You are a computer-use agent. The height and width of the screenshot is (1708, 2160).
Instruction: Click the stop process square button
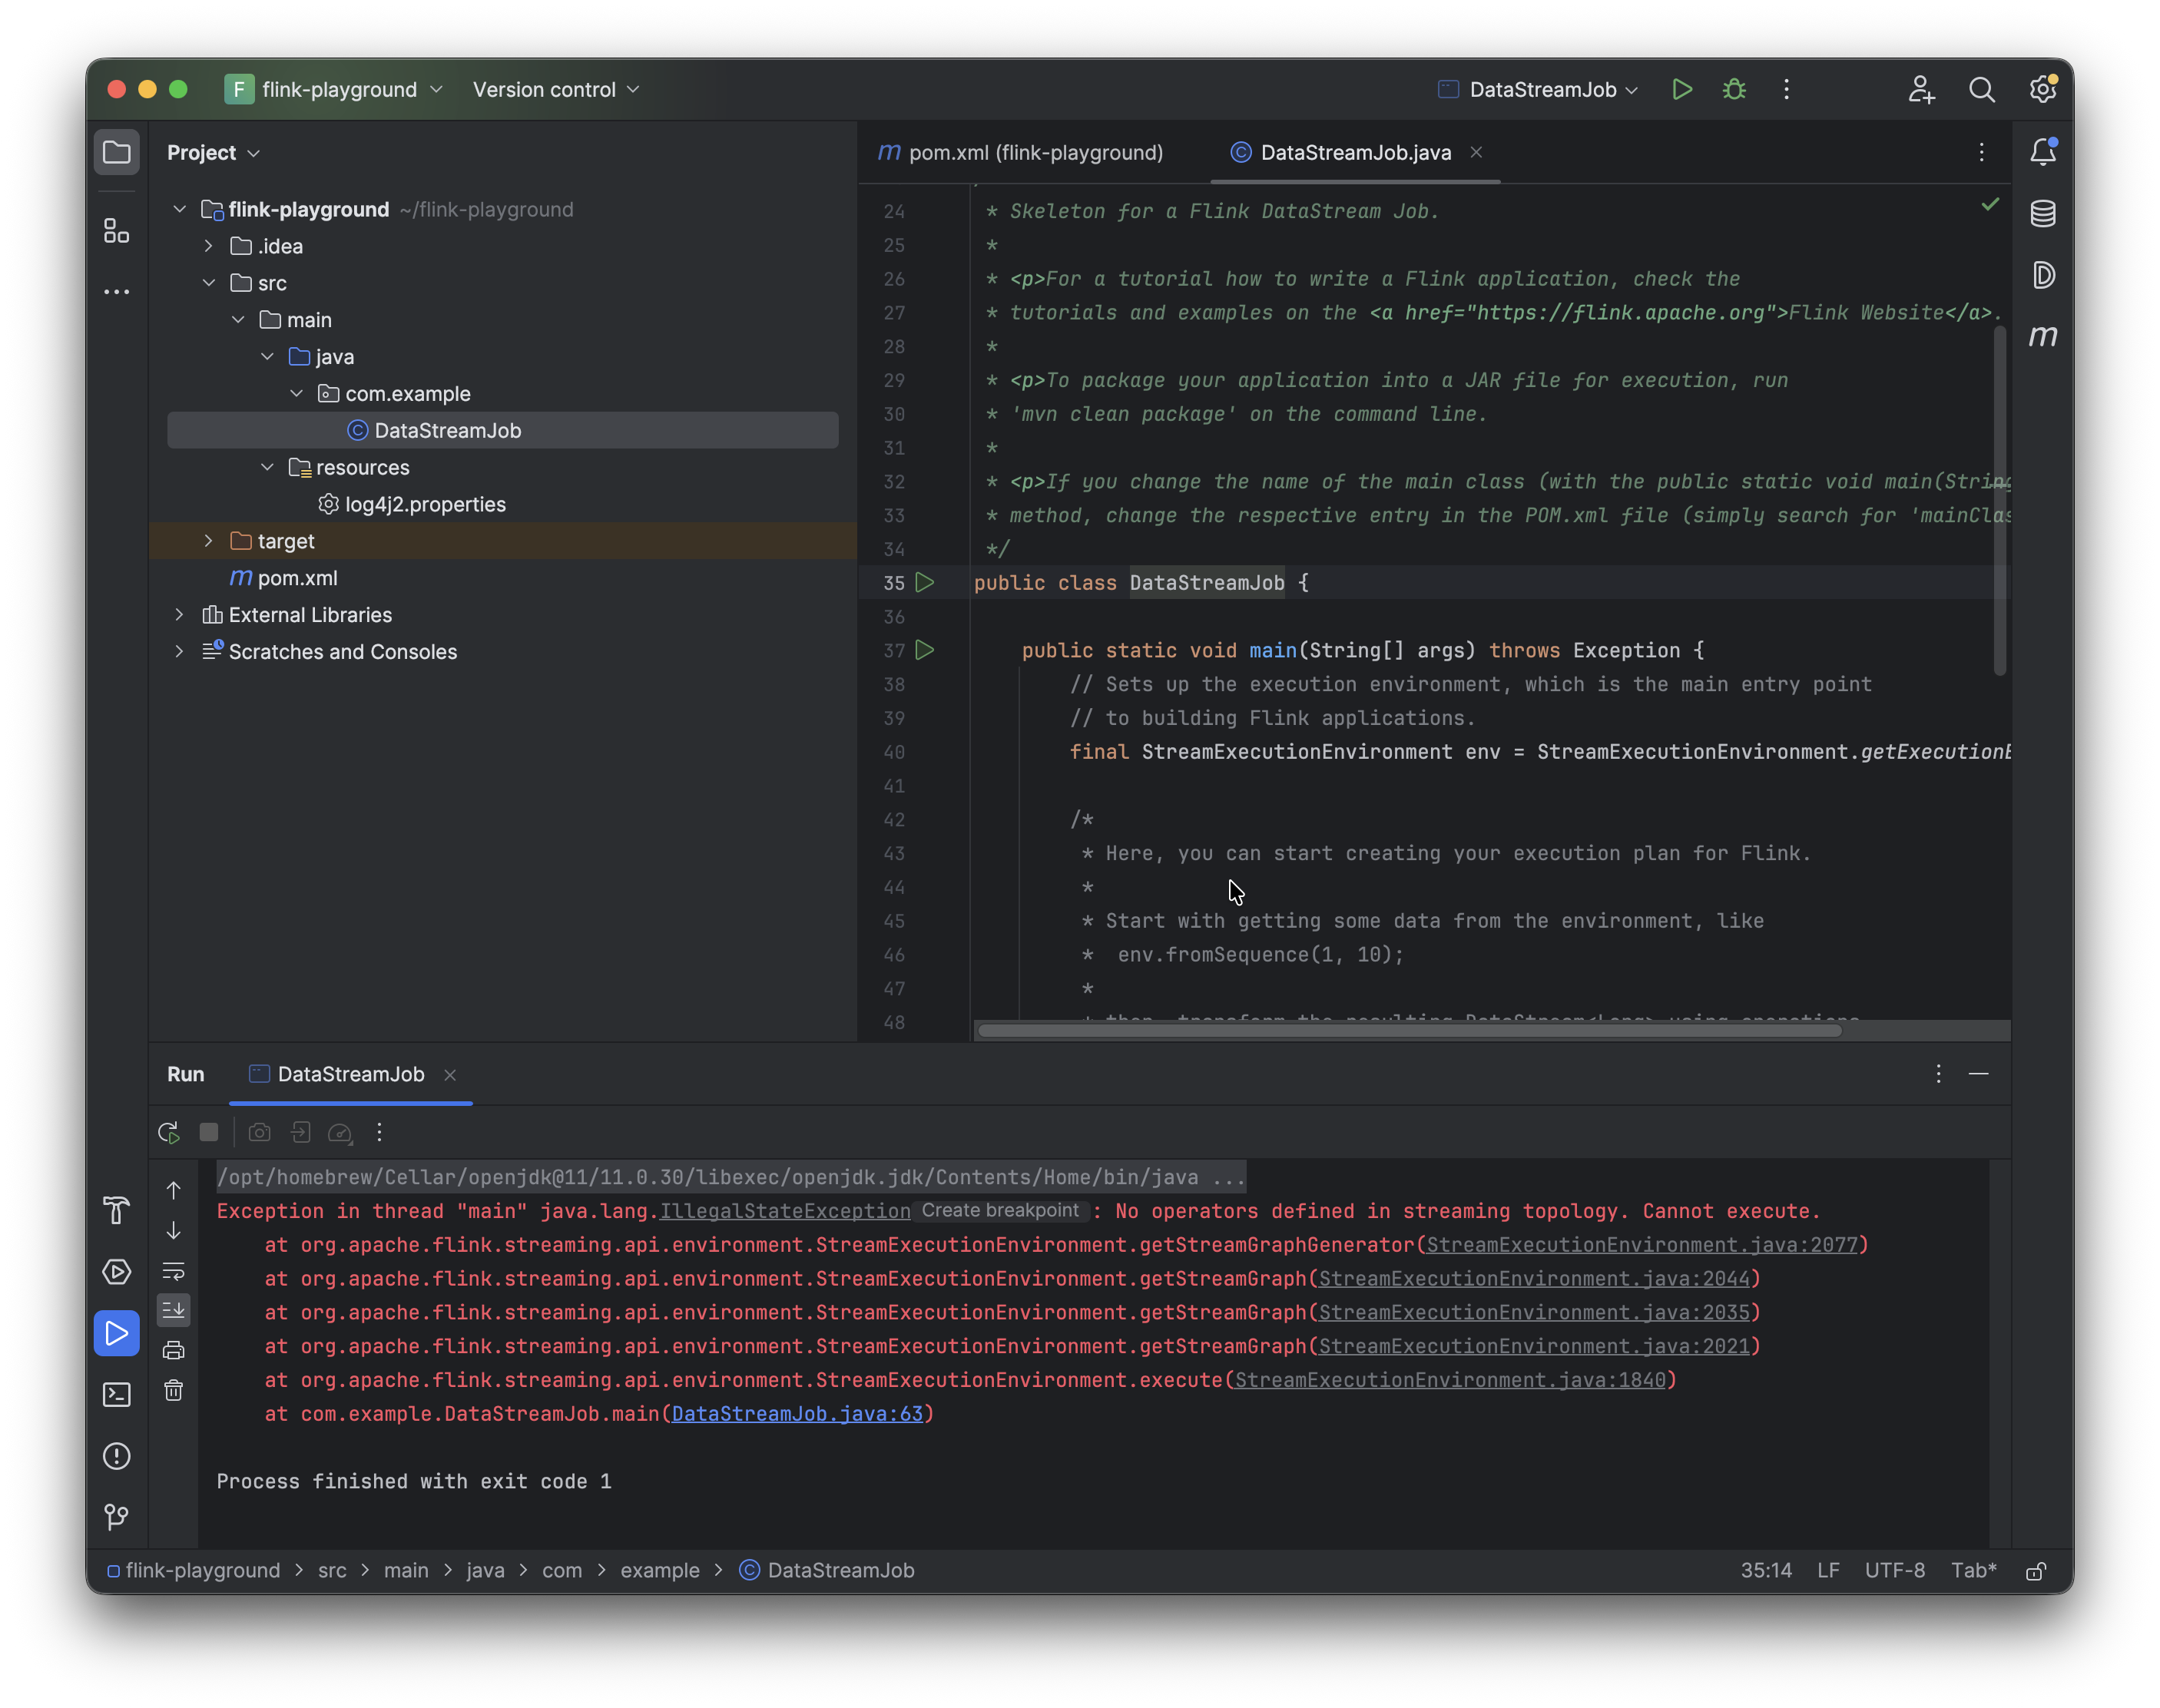coord(209,1132)
